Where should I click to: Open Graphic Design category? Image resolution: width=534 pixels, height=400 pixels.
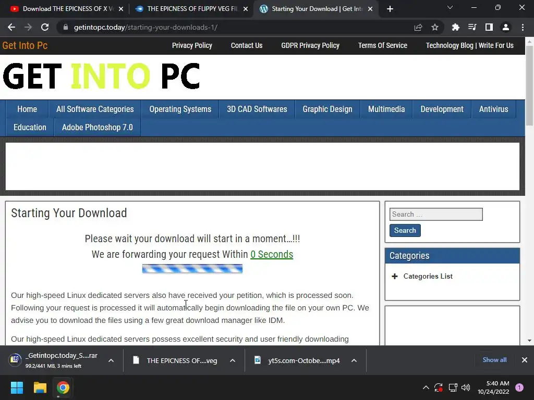tap(327, 109)
